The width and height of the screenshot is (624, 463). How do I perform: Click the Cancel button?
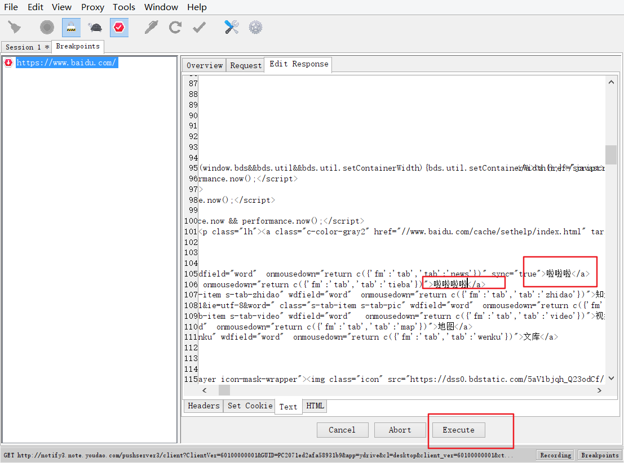pos(342,430)
